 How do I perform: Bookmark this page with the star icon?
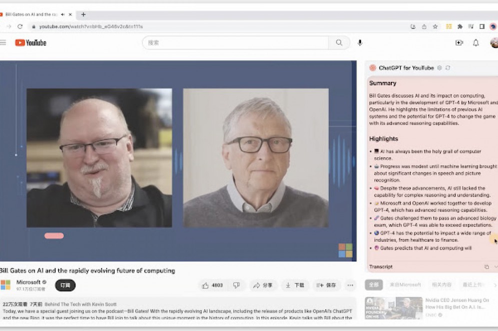pyautogui.click(x=435, y=26)
